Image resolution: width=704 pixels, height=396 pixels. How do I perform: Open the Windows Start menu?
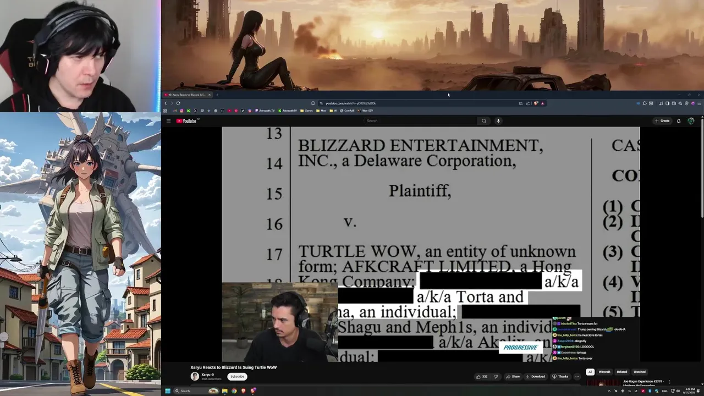point(168,391)
